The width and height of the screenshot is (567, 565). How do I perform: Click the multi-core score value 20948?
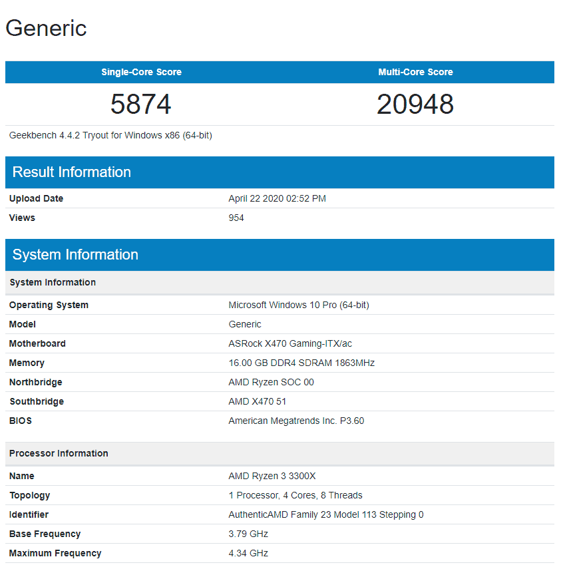point(415,104)
